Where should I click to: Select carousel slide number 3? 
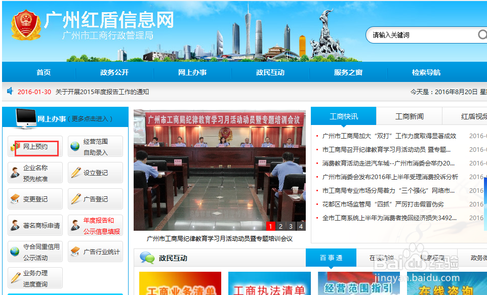point(290,226)
